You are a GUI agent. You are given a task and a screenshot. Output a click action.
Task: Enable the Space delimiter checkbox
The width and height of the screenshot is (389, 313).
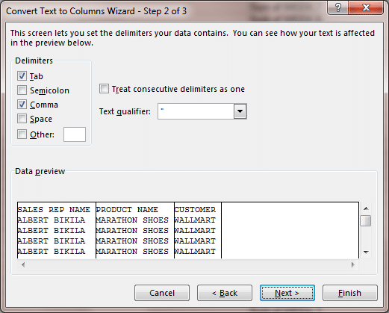[x=22, y=119]
